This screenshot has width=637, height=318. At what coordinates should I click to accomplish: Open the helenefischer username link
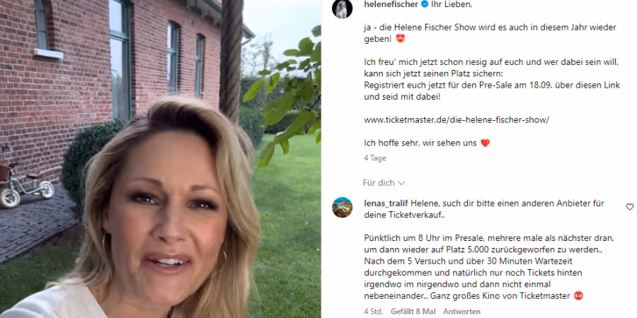[x=391, y=4]
